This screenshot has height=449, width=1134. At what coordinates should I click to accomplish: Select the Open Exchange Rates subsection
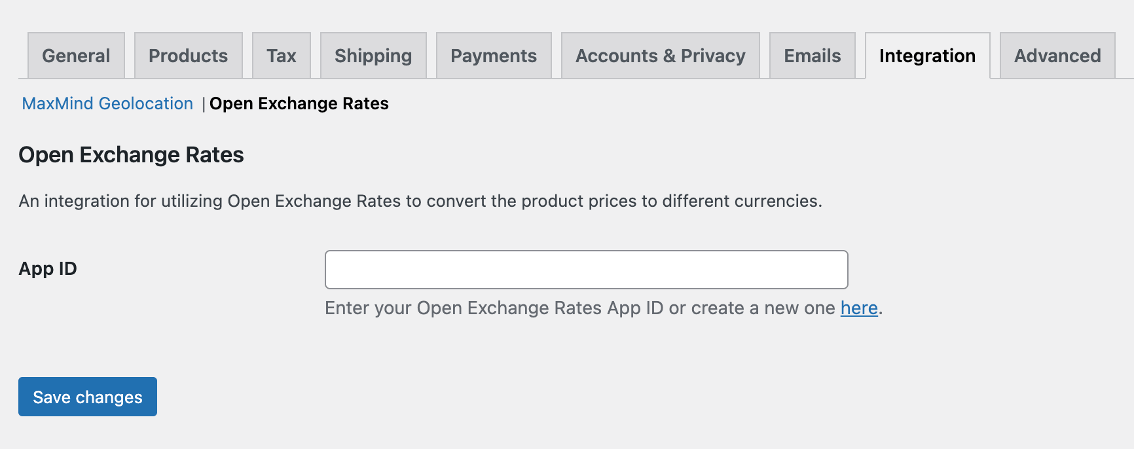[299, 103]
